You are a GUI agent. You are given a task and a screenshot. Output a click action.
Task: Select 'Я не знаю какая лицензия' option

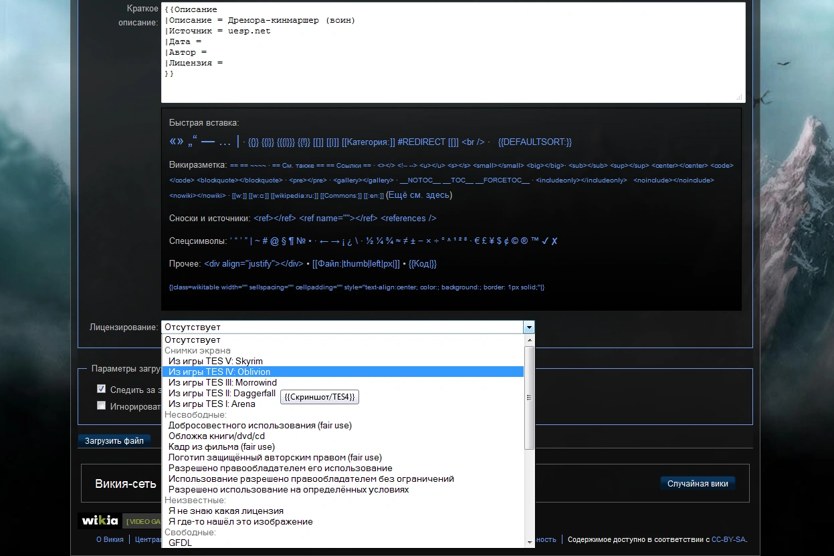click(344, 511)
